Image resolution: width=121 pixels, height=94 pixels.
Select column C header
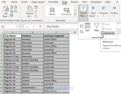pyautogui.click(x=56, y=32)
